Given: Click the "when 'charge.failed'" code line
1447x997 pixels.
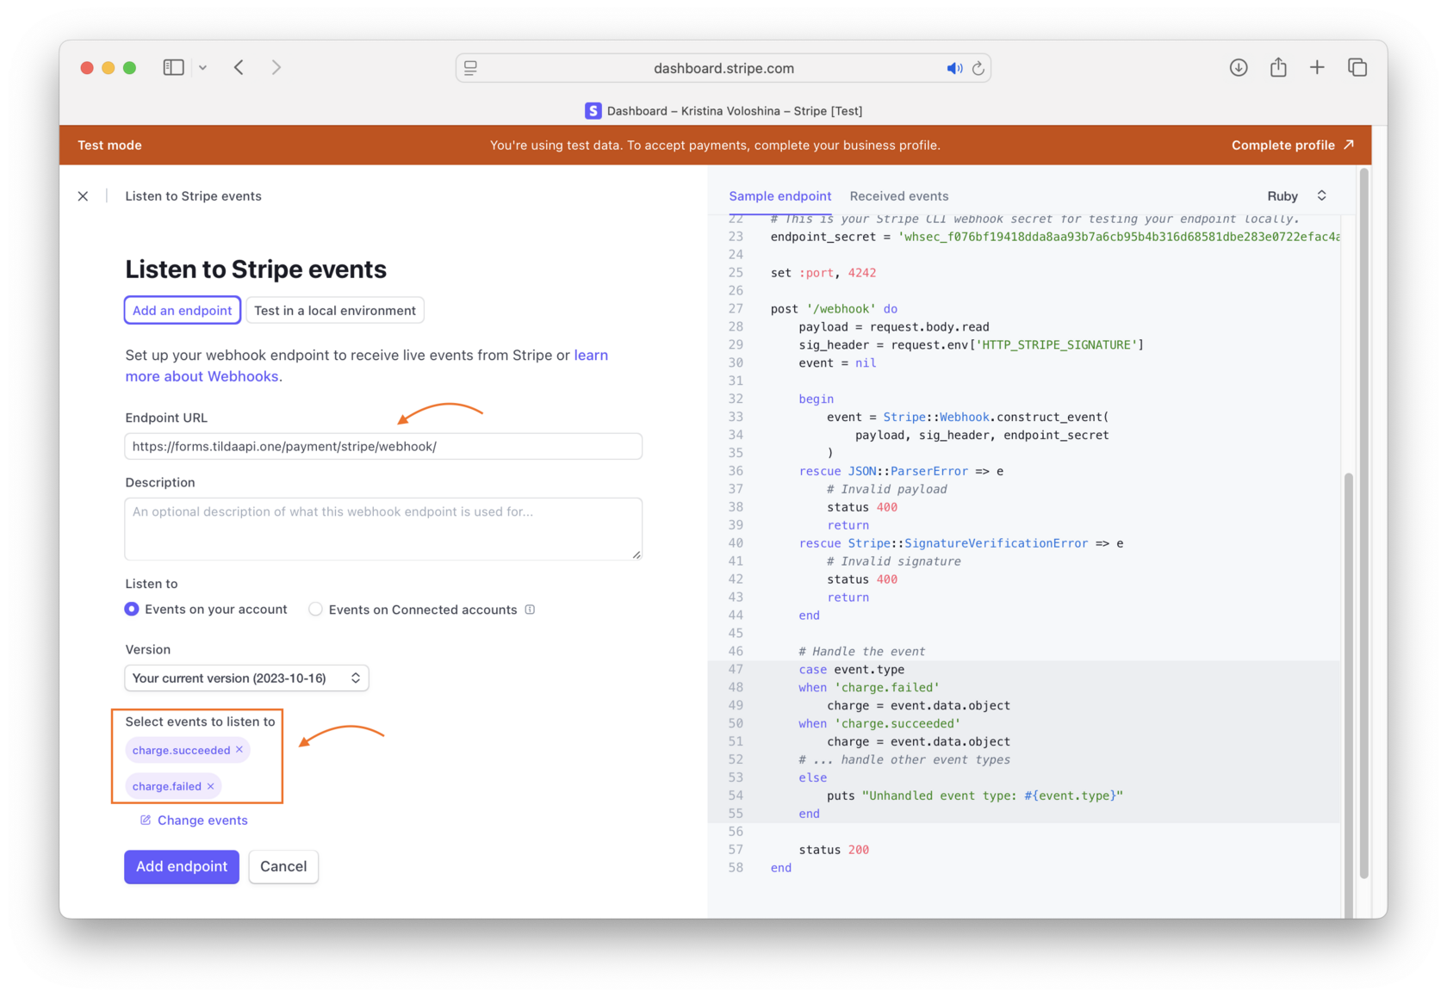Looking at the screenshot, I should (x=869, y=688).
